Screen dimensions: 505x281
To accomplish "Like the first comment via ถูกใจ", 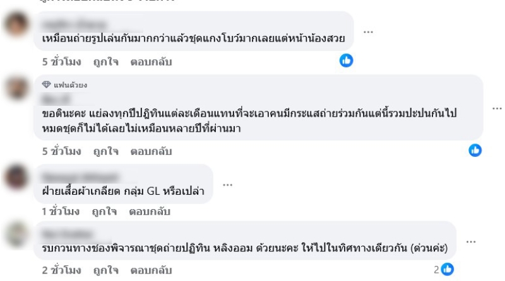I will (x=106, y=62).
